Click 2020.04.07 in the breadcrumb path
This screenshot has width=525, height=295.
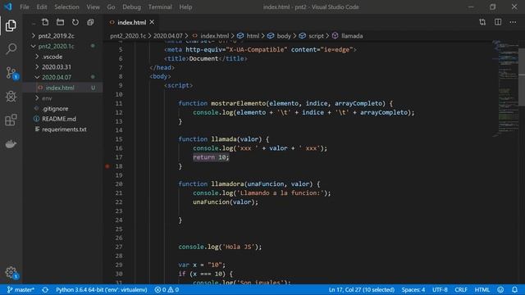(x=167, y=36)
